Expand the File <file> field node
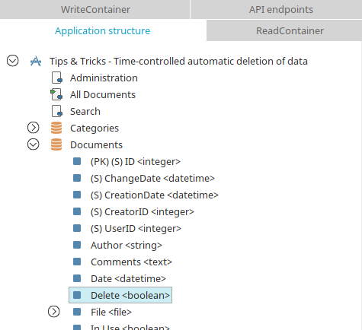 tap(54, 312)
